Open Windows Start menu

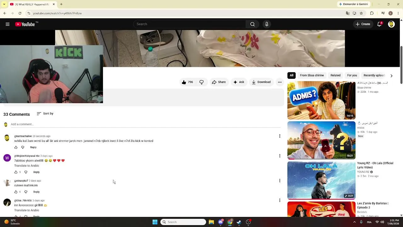click(x=155, y=222)
